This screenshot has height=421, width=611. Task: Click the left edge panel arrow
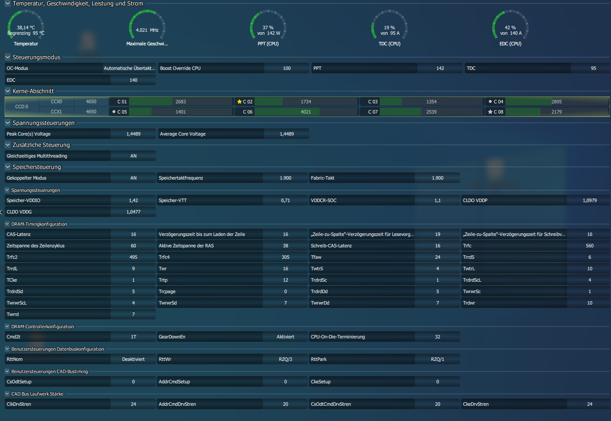1,212
